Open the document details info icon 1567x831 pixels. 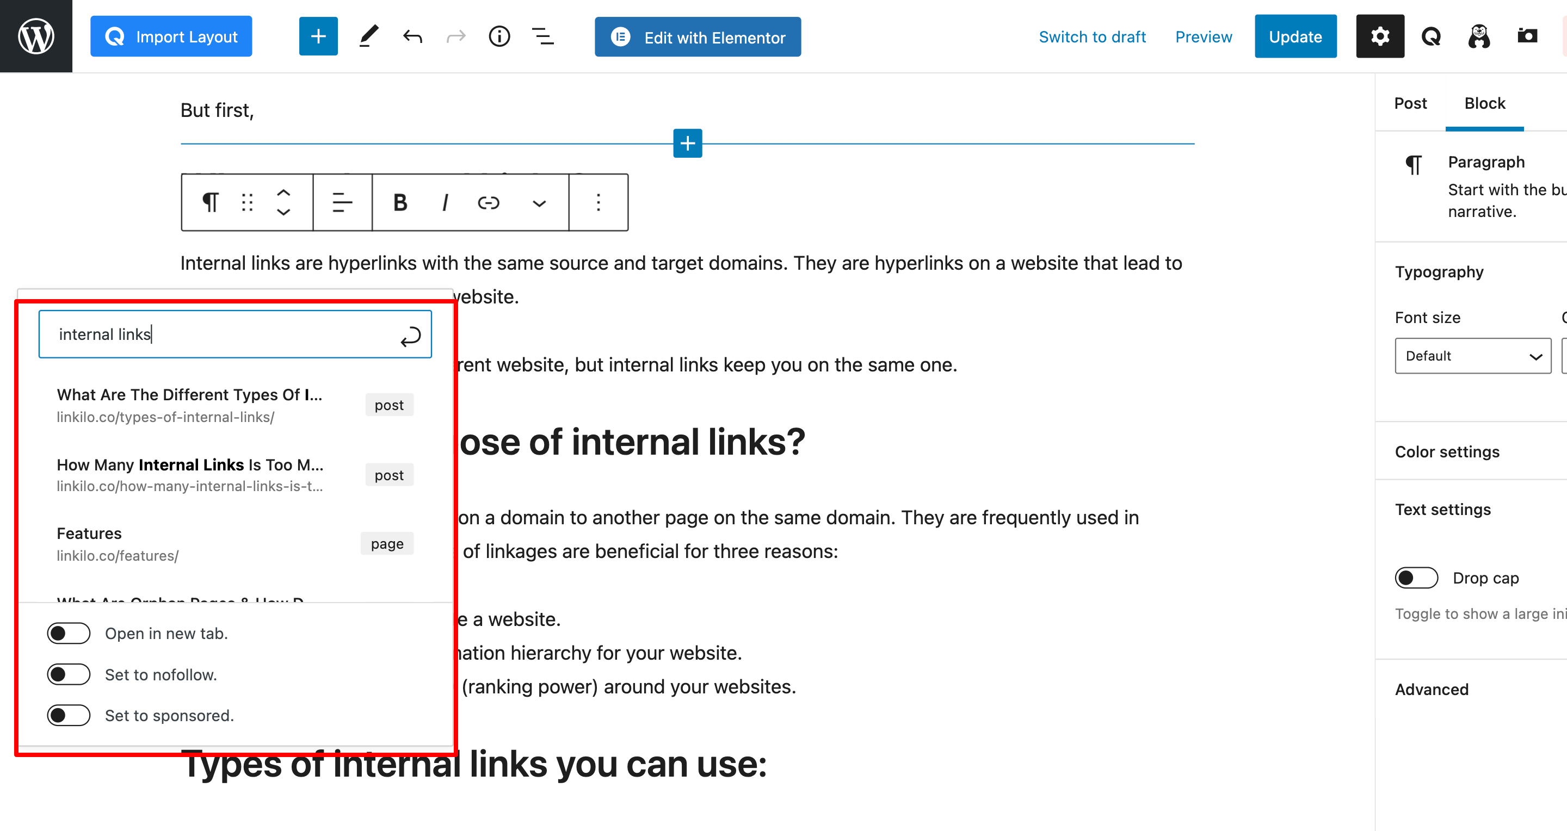(x=499, y=36)
